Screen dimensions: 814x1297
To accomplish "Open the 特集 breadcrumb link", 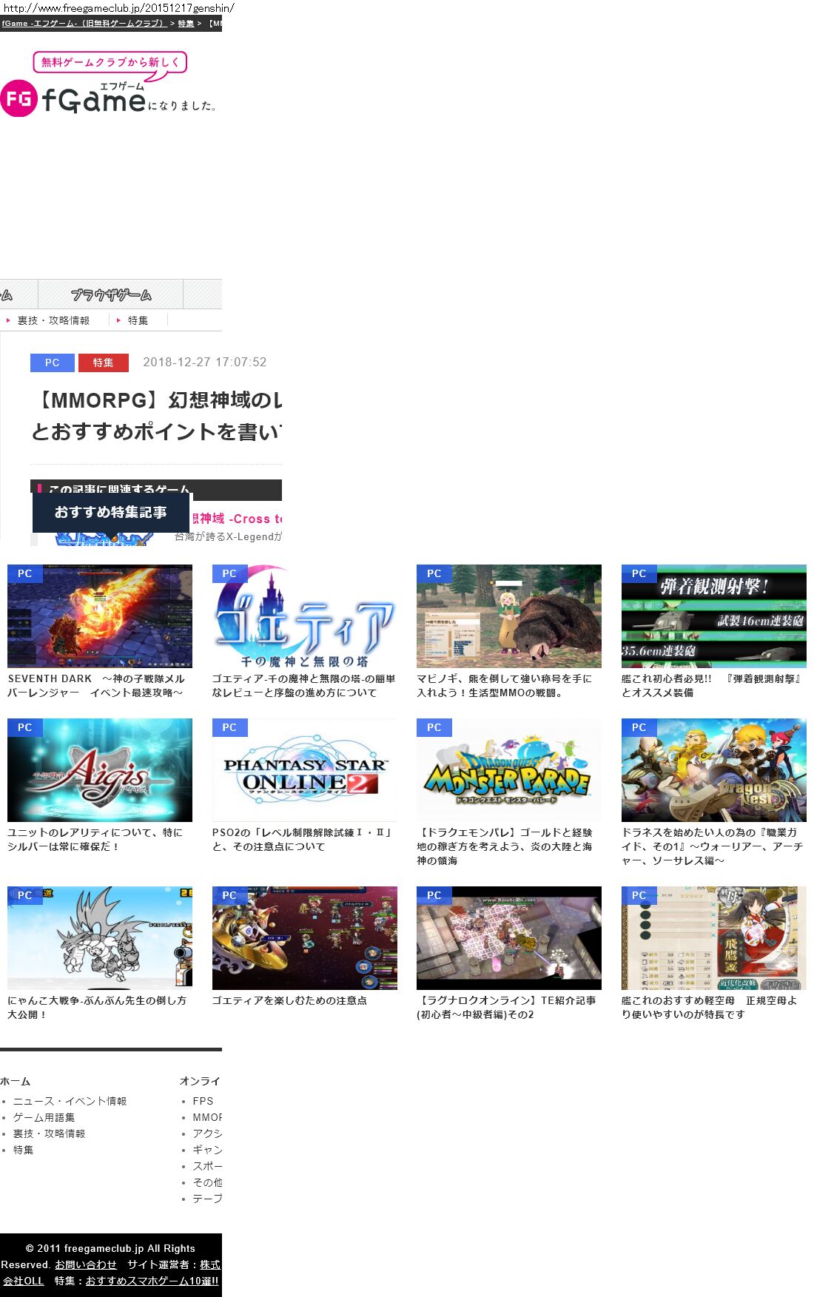I will point(186,24).
